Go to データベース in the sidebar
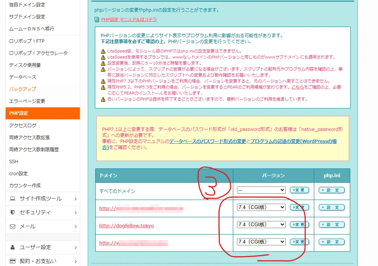378x266 pixels. 22,77
